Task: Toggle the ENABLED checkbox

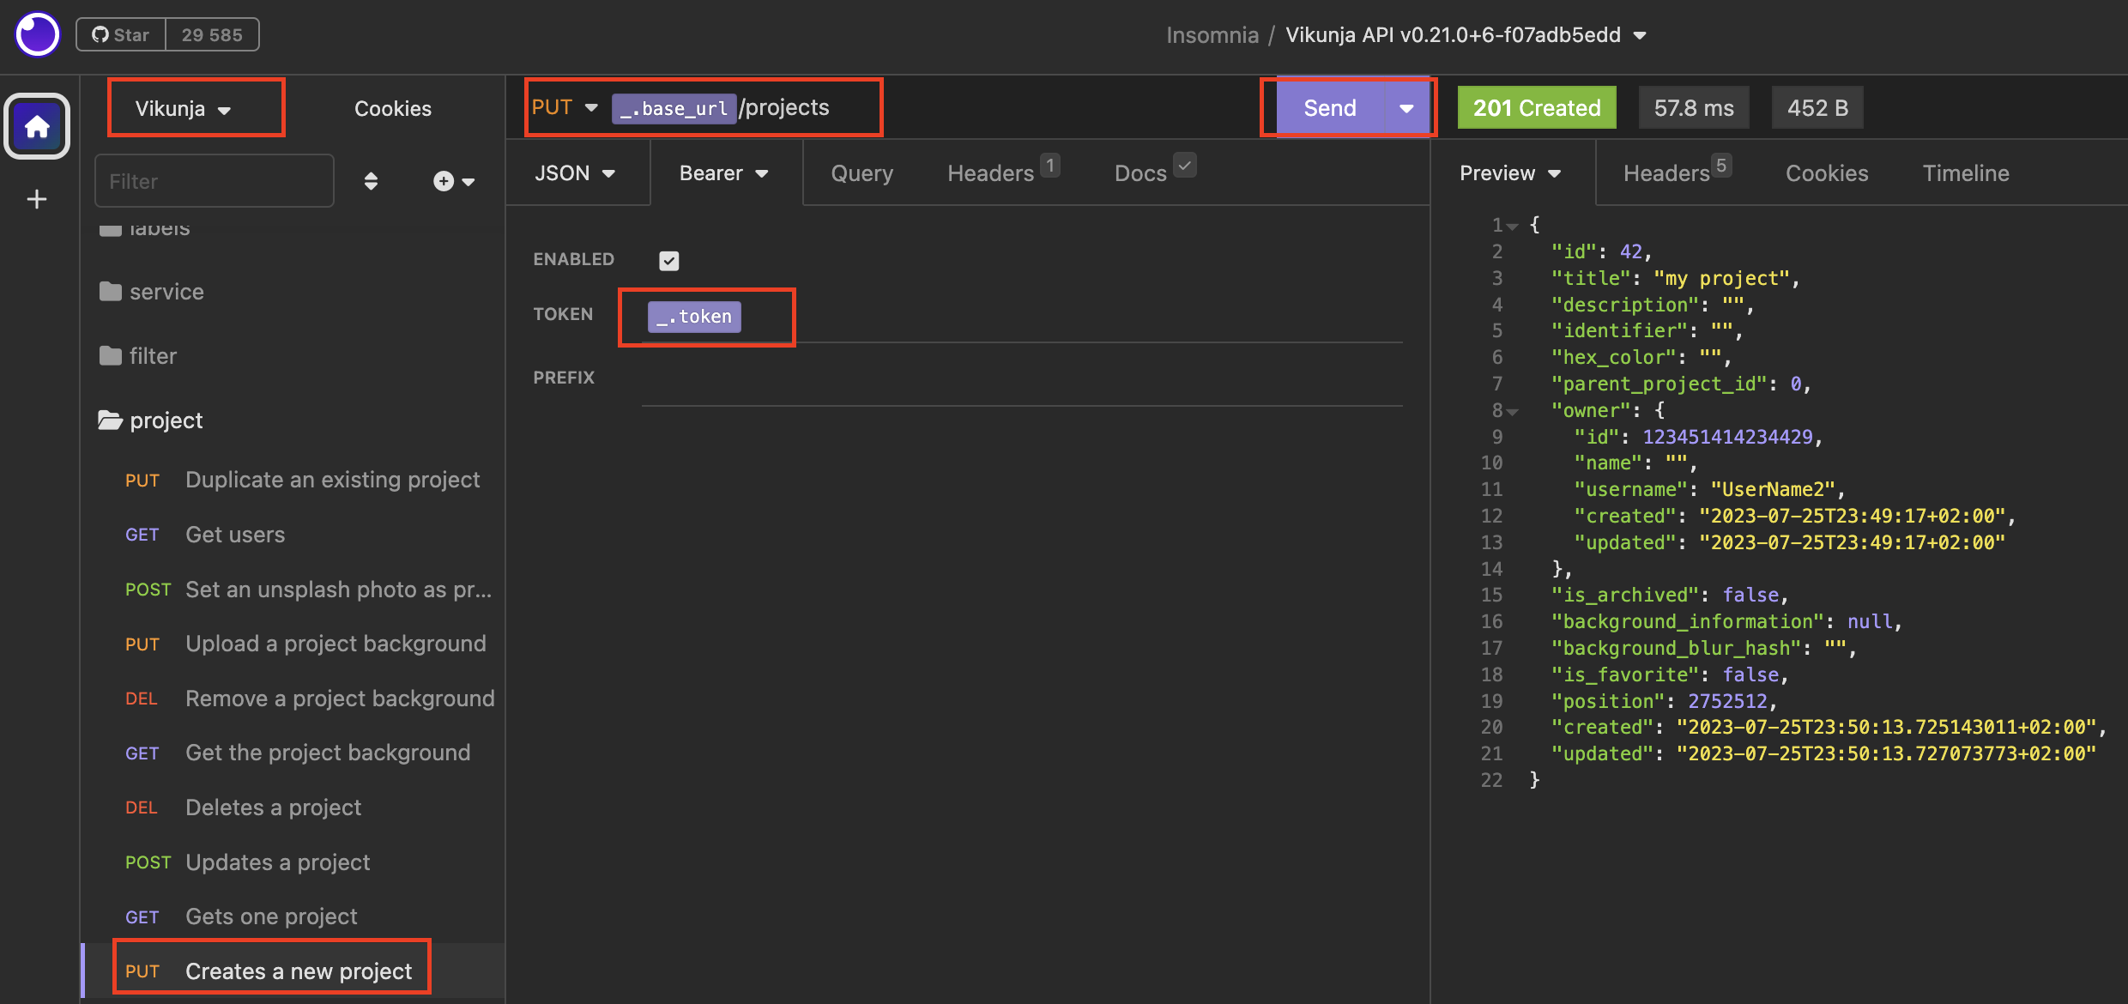Action: click(669, 260)
